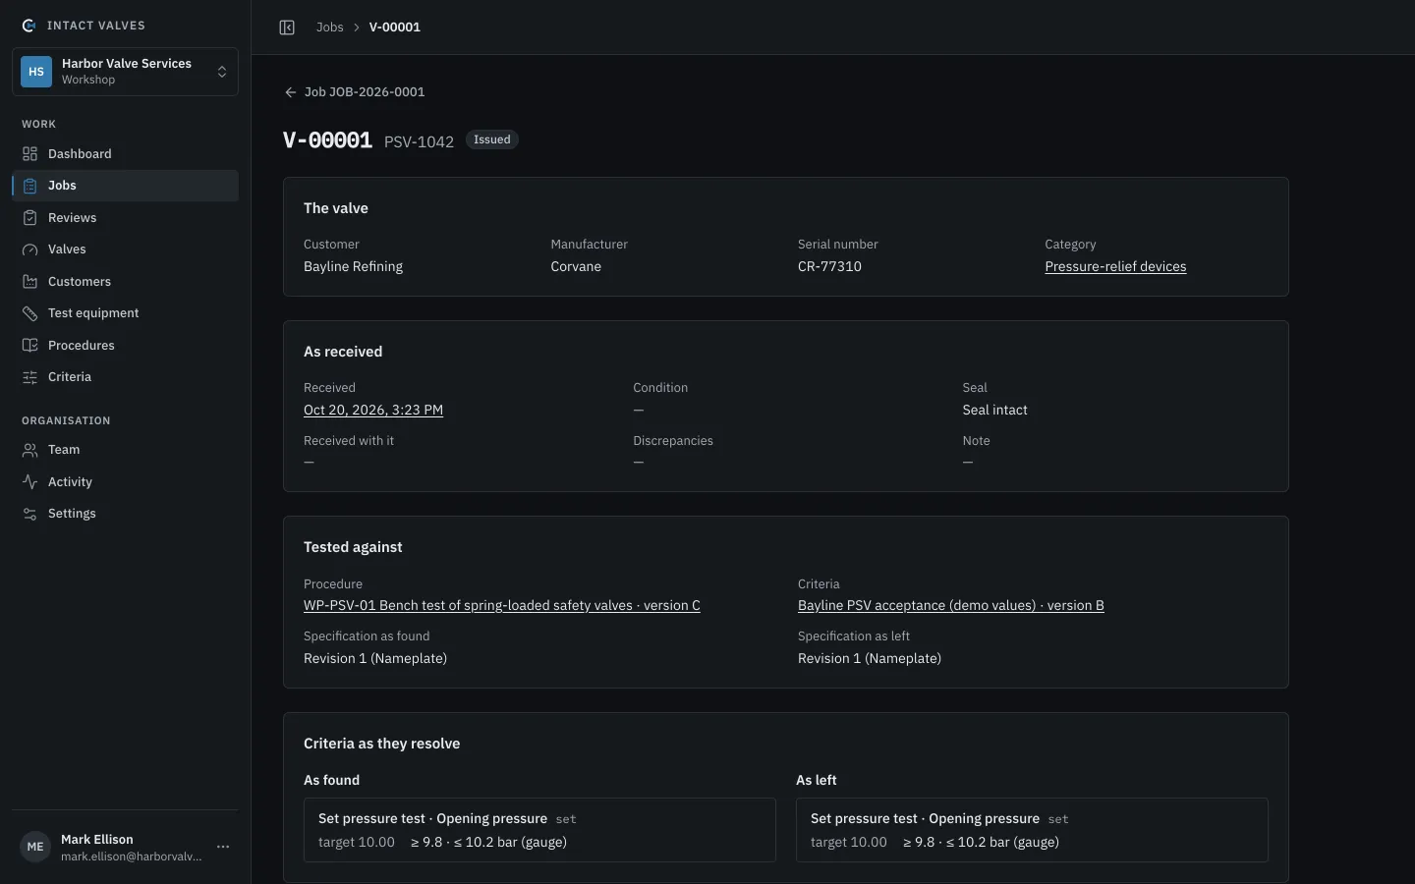Click the Jobs clipboard icon
1415x884 pixels.
pos(30,186)
